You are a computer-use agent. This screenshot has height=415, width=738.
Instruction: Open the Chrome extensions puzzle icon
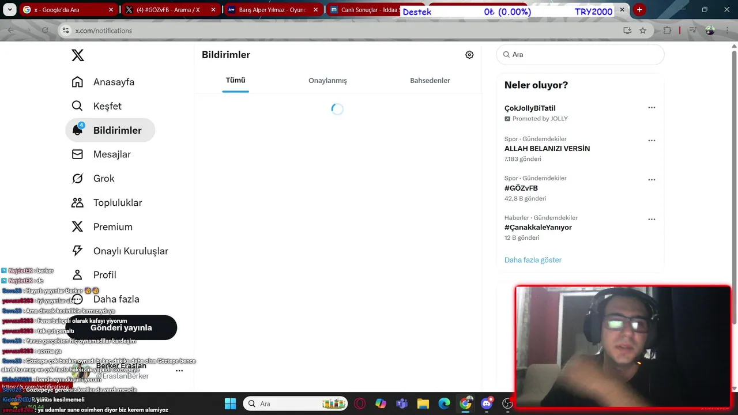click(x=668, y=31)
